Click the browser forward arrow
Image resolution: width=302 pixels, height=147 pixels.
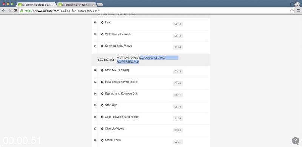(9, 11)
